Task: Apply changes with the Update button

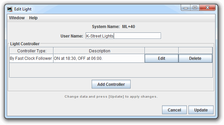Action: click(201, 110)
